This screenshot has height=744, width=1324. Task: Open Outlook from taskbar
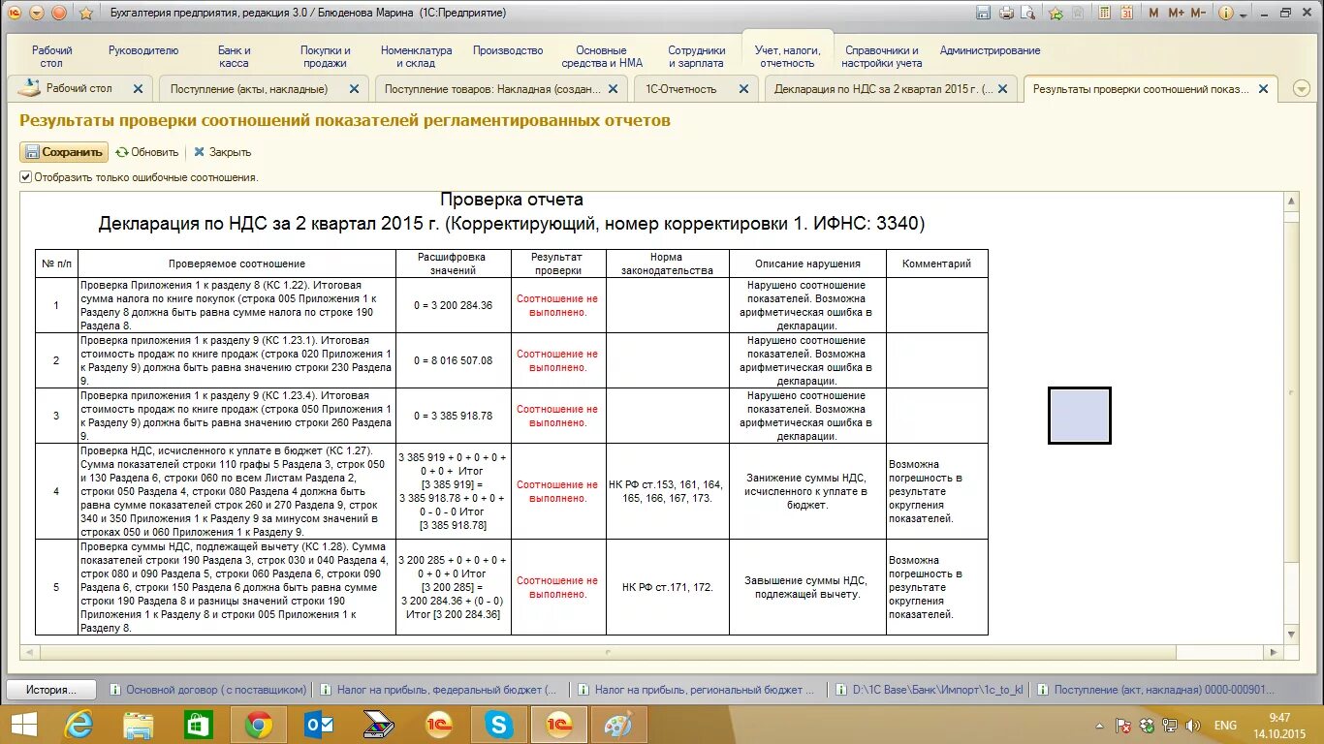[319, 725]
